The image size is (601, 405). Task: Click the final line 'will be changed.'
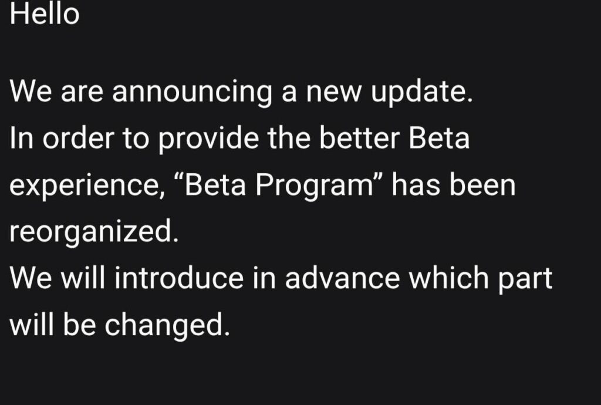(x=120, y=325)
